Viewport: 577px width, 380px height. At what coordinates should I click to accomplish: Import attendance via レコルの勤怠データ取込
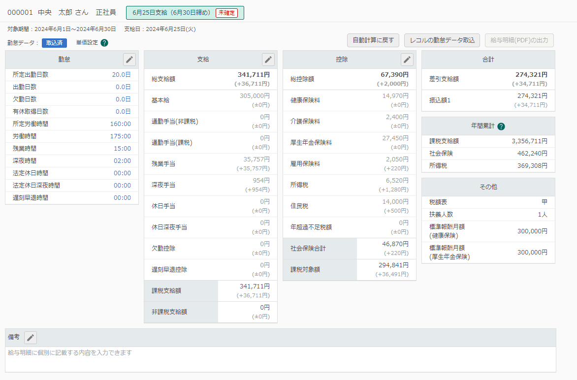[x=442, y=40]
